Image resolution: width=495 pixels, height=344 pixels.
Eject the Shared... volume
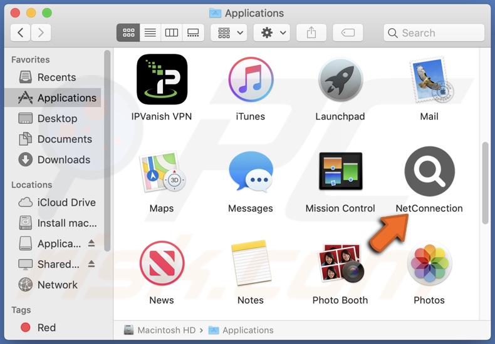[91, 264]
